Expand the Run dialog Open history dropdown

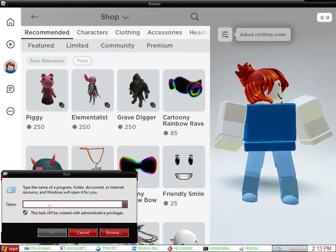click(125, 204)
